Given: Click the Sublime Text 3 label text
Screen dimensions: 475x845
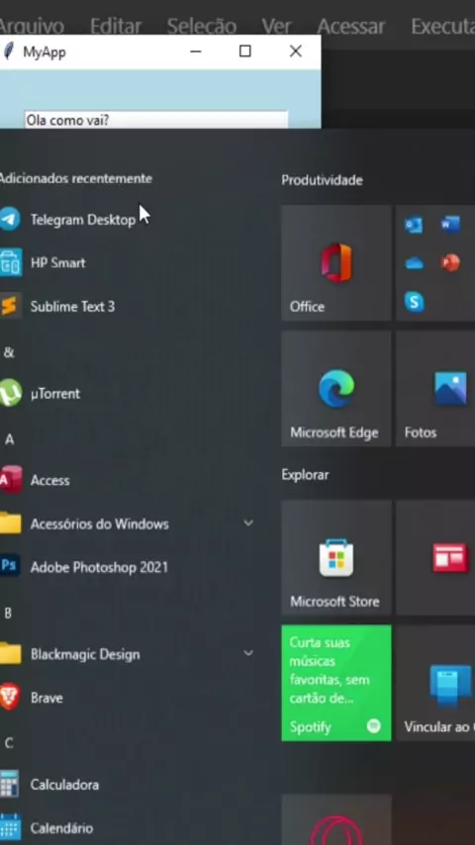Looking at the screenshot, I should point(72,307).
